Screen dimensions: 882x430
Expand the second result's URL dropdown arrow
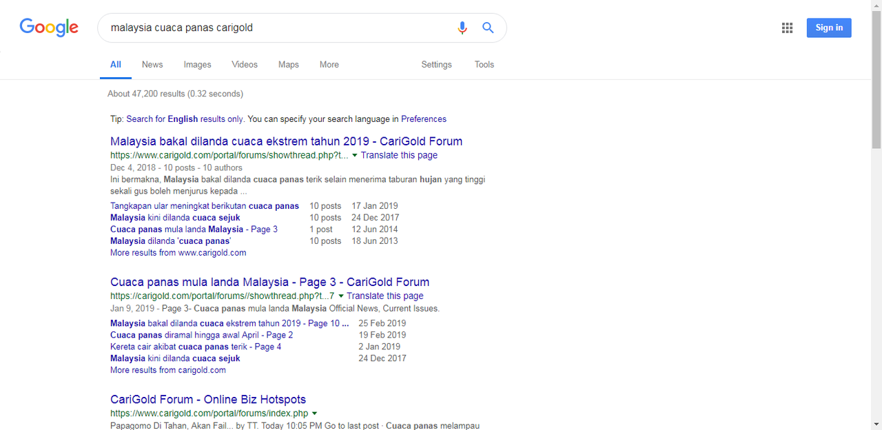tap(340, 296)
